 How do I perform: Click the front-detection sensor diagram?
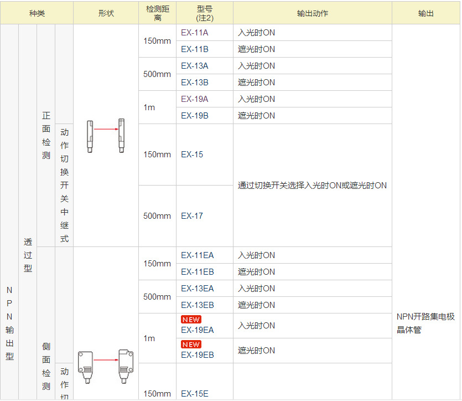(105, 135)
